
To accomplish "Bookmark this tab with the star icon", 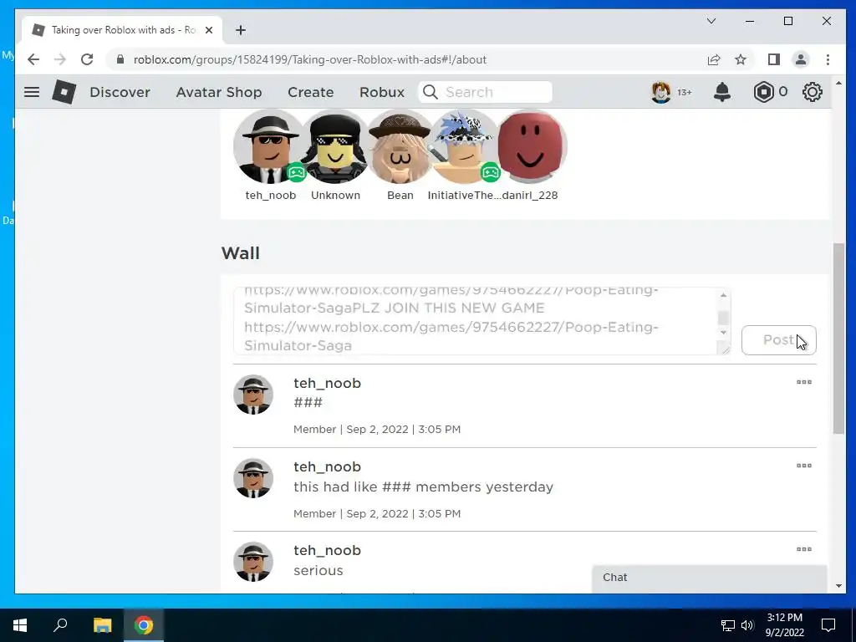I will (741, 59).
